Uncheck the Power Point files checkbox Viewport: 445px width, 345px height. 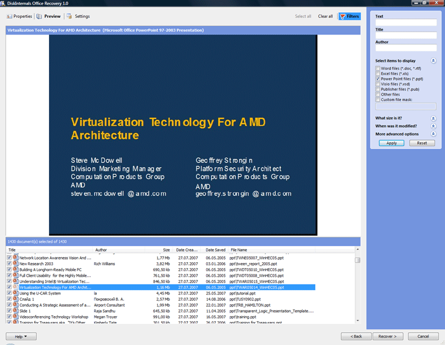pos(378,79)
